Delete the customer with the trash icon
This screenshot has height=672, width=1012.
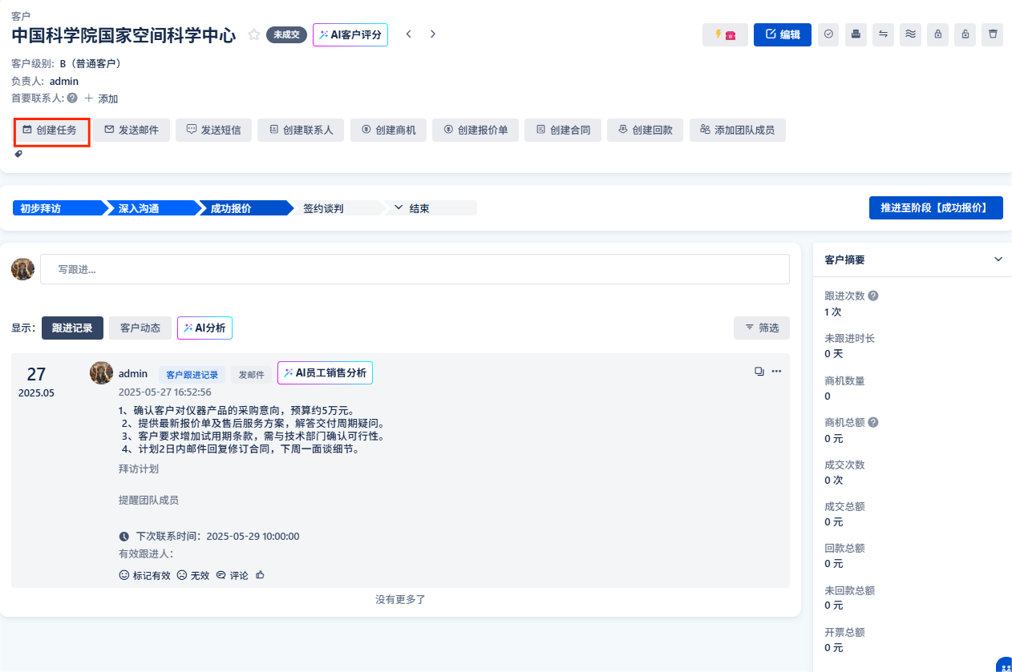coord(993,34)
